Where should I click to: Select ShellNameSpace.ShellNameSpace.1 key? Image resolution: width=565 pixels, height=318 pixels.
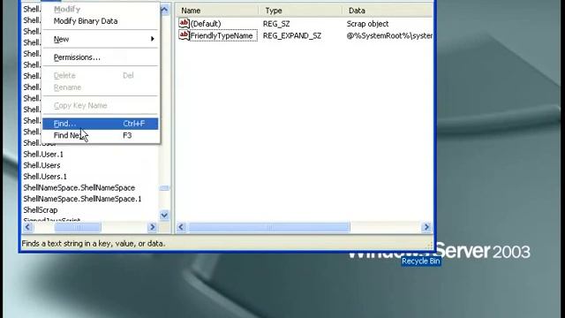click(82, 199)
